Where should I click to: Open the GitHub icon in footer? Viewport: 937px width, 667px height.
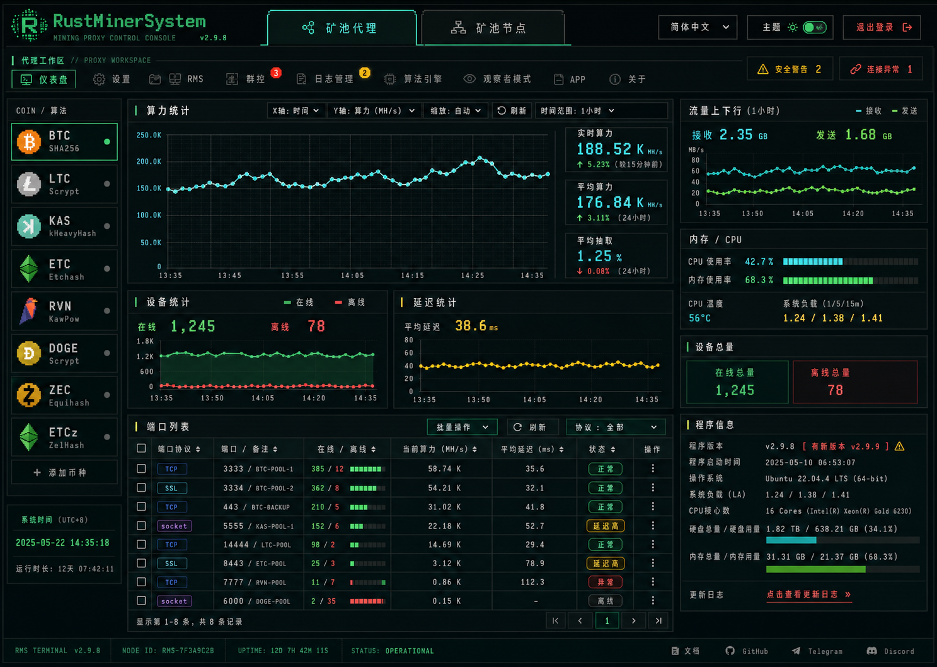[x=730, y=651]
